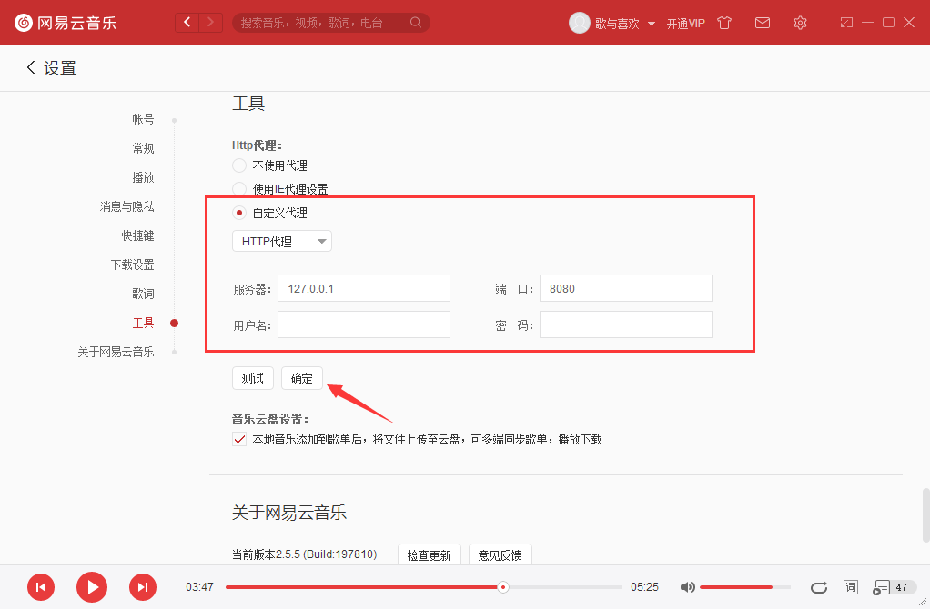930x609 pixels.
Task: Start playback with the play button
Action: (x=92, y=587)
